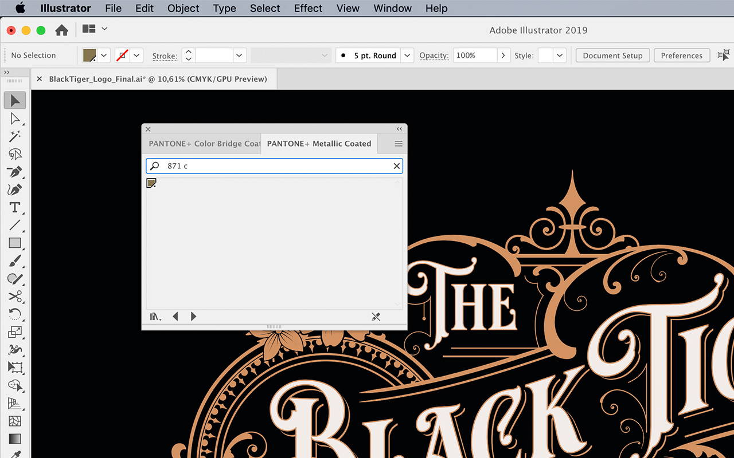This screenshot has width=734, height=458.
Task: Clear the swatch search field
Action: pos(396,166)
